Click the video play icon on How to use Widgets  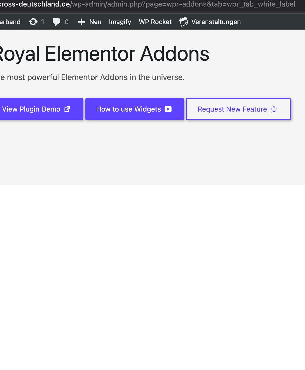(168, 109)
